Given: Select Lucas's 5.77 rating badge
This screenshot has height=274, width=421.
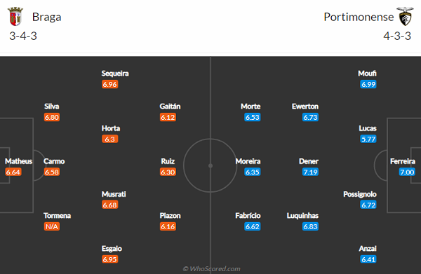Looking at the screenshot, I should pos(368,139).
